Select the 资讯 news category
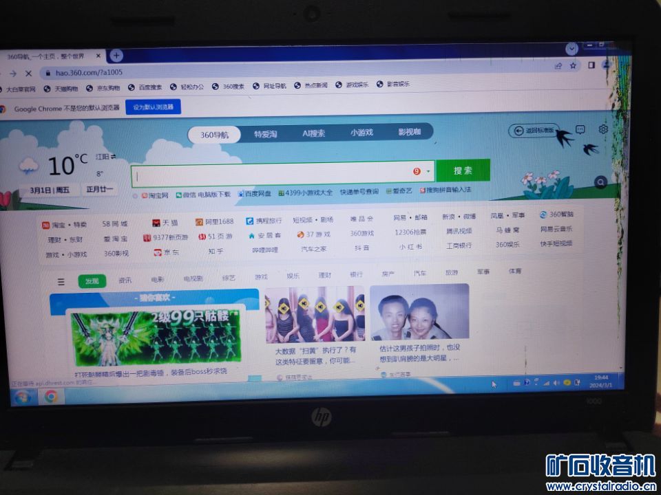 125,280
